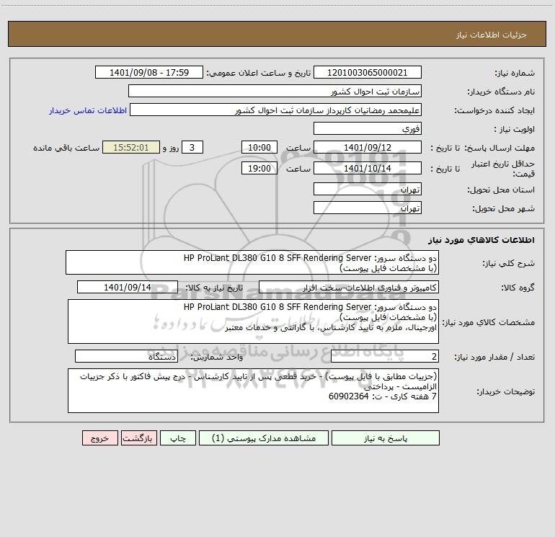Click the 'شرح کلی نیاز:' label
Screen dimensions: 555x537
tap(509, 263)
